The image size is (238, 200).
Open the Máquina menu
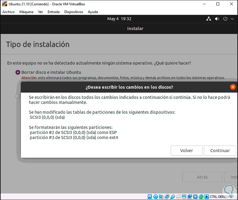26,12
